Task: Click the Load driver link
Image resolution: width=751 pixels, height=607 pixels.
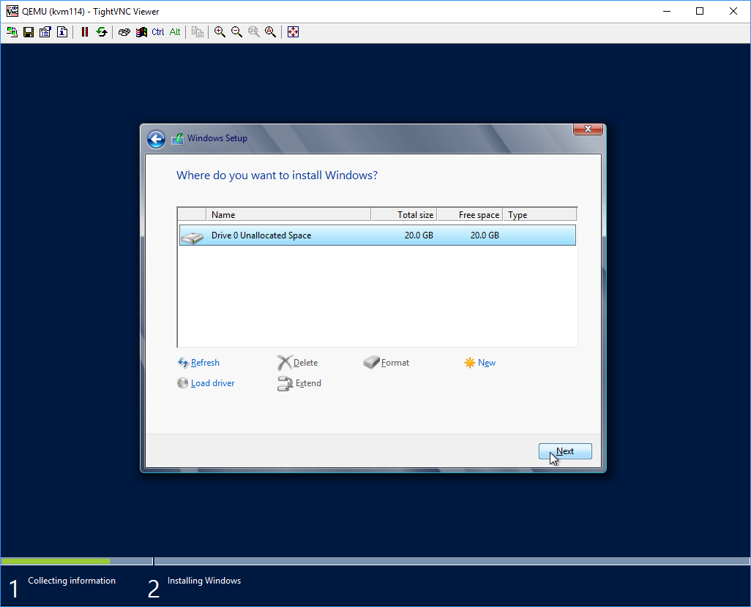Action: (x=213, y=383)
